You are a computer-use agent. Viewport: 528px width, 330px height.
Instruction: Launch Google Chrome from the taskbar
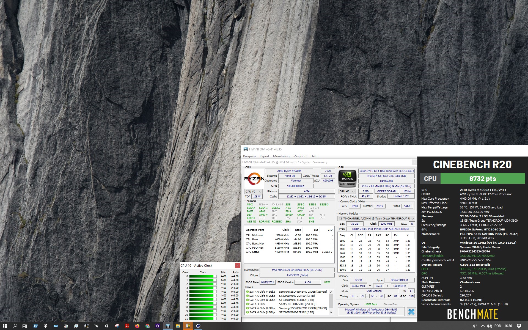[x=147, y=326]
